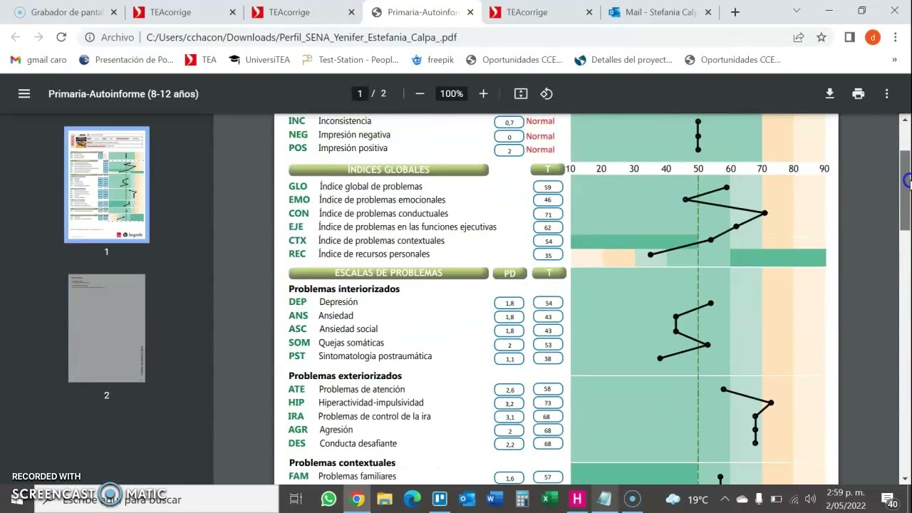Switch to the Mail - Stefania Calpa tab
Viewport: 912px width, 513px height.
coord(660,12)
